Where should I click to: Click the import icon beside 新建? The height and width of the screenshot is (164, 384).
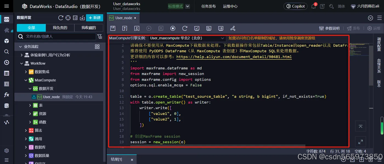[x=82, y=18]
